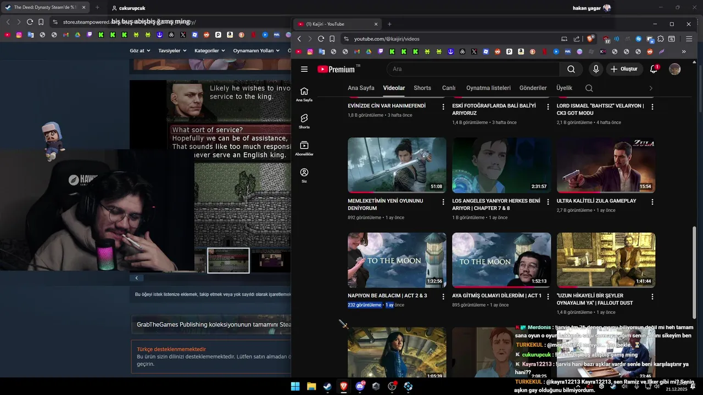
Task: Click the YouTube address bar URL
Action: click(387, 39)
